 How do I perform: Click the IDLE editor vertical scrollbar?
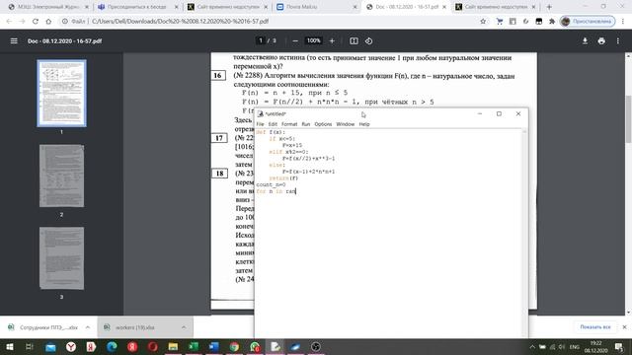point(524,233)
